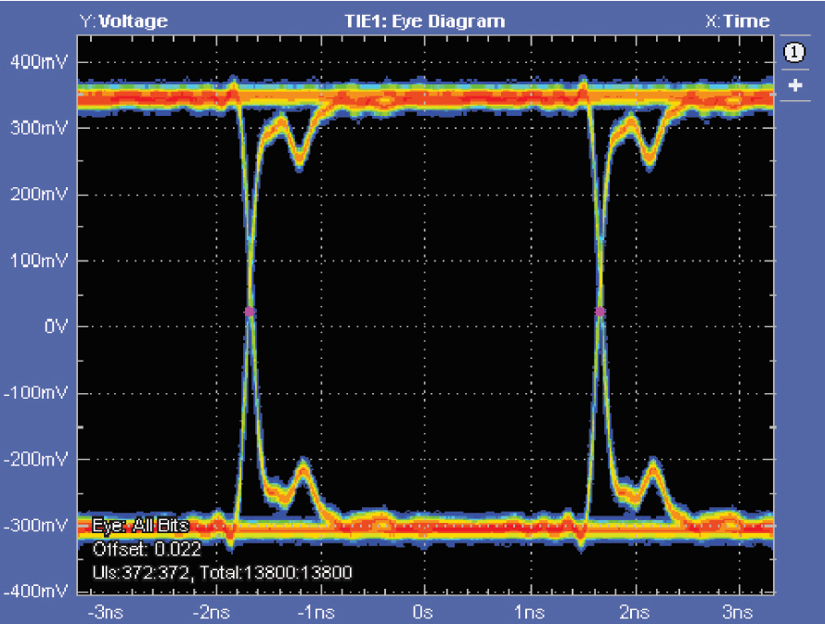Click the 400mV vertical axis label
Image resolution: width=825 pixels, height=624 pixels.
pos(37,62)
